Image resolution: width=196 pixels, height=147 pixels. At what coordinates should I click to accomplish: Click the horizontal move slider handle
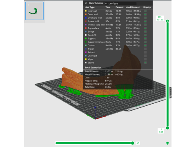pos(133,143)
